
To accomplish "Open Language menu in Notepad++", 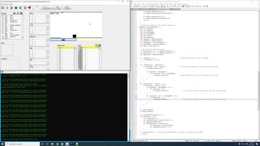I will 155,4.
